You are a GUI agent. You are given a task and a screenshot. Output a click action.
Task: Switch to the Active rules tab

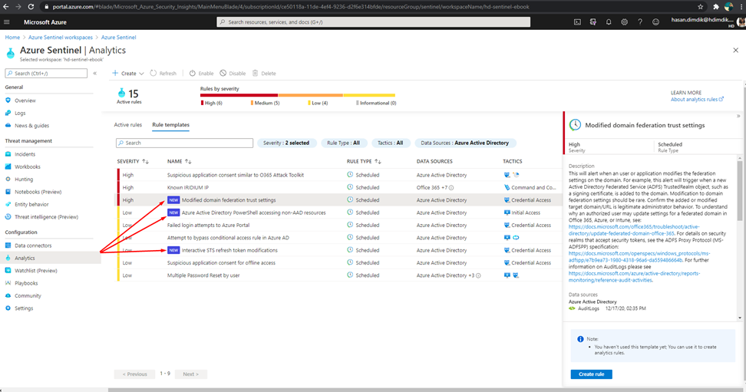(x=128, y=124)
